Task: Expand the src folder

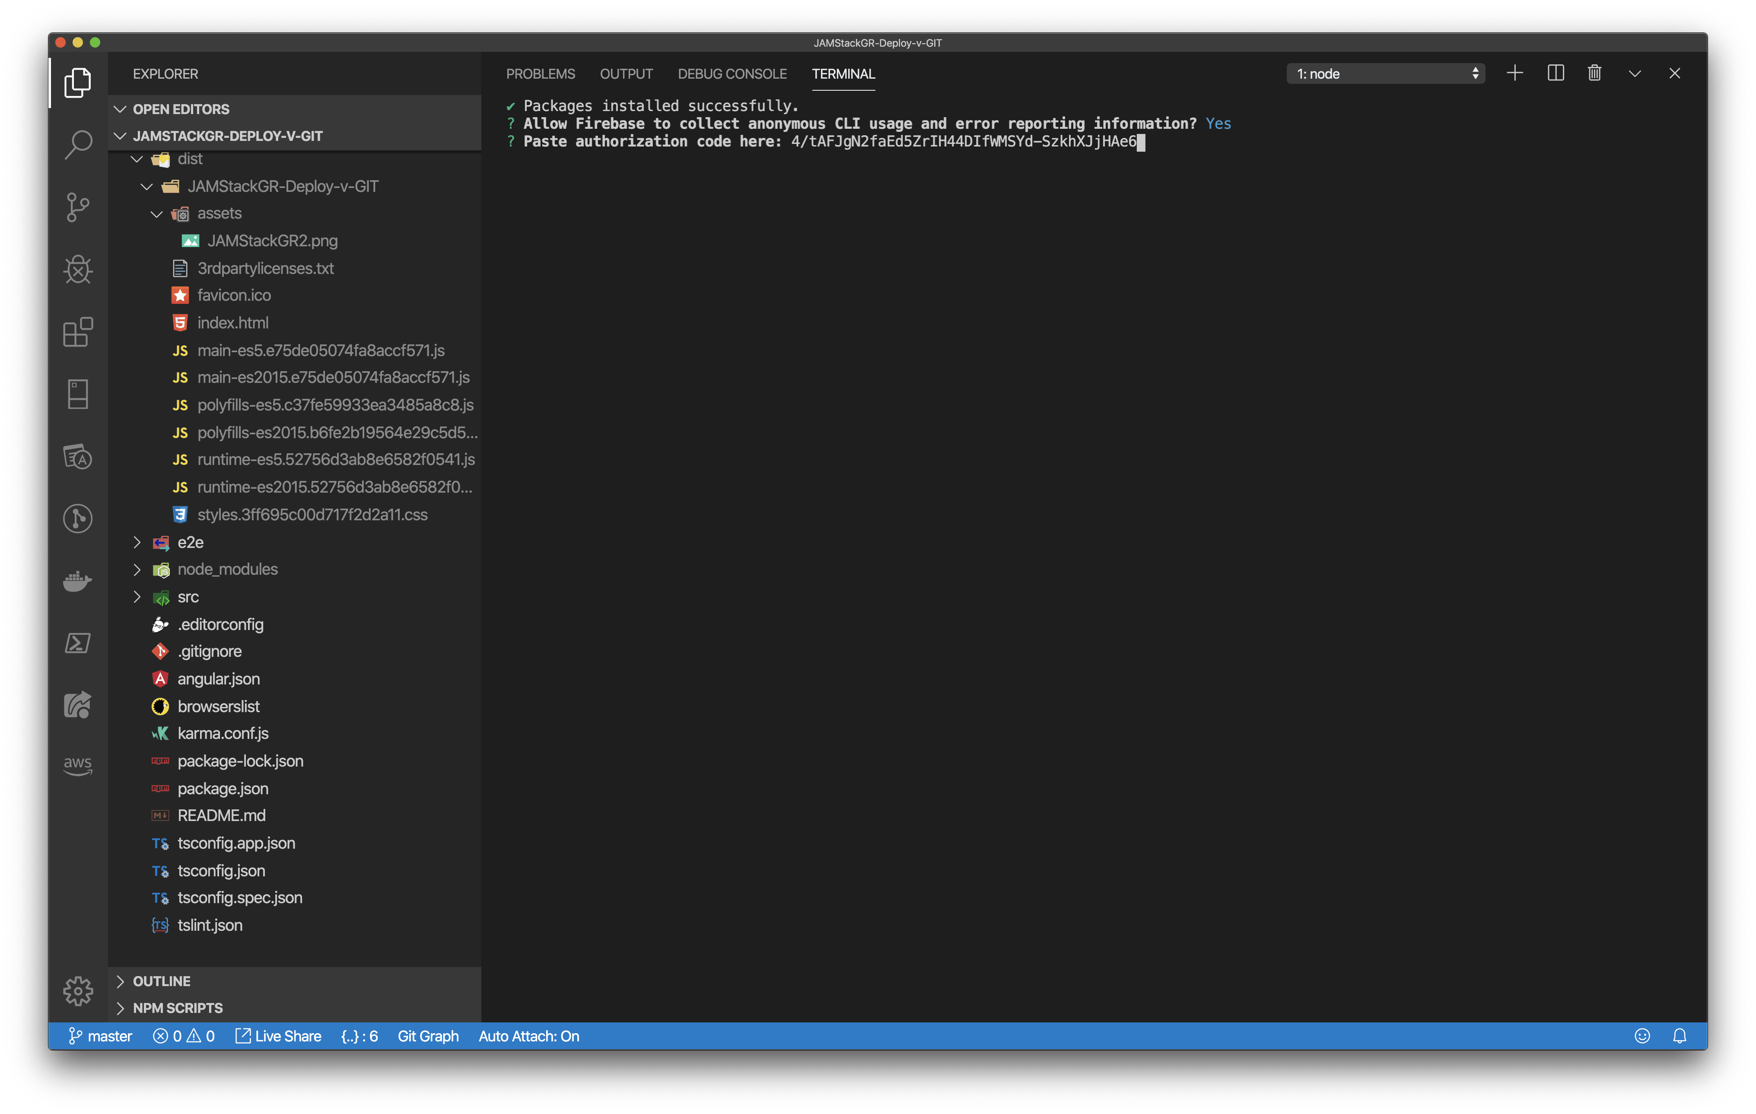Action: click(x=295, y=597)
